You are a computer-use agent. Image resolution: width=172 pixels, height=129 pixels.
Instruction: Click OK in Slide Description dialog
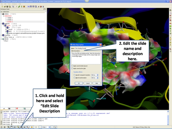(x=79, y=83)
